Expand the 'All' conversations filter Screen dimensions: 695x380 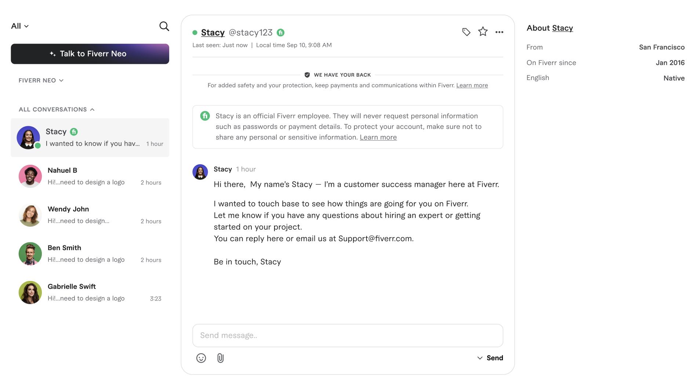coord(19,26)
